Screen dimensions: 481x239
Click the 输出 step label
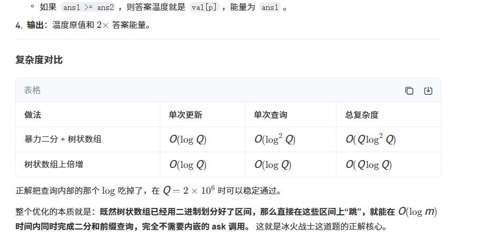35,25
